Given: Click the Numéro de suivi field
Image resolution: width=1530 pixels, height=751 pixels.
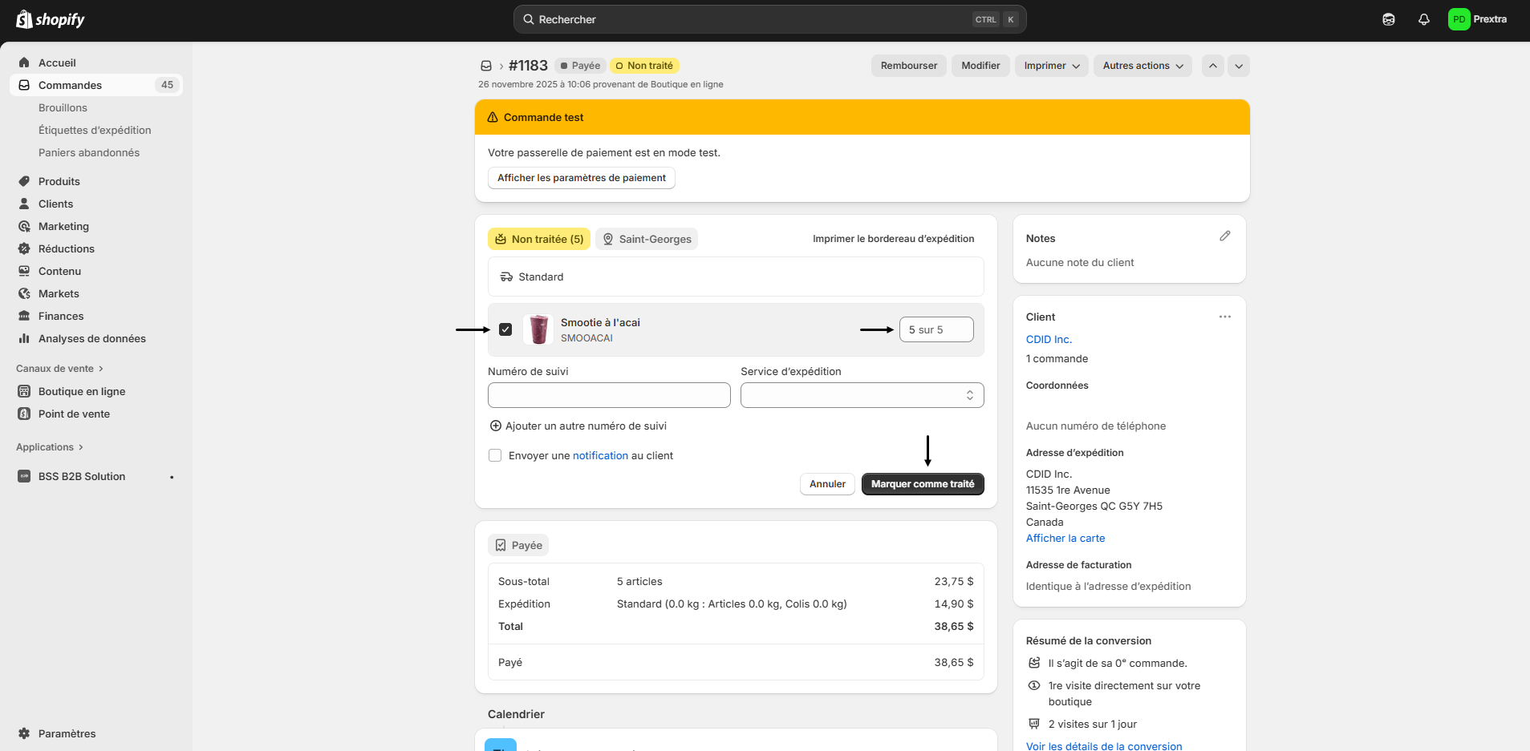Looking at the screenshot, I should pyautogui.click(x=609, y=395).
